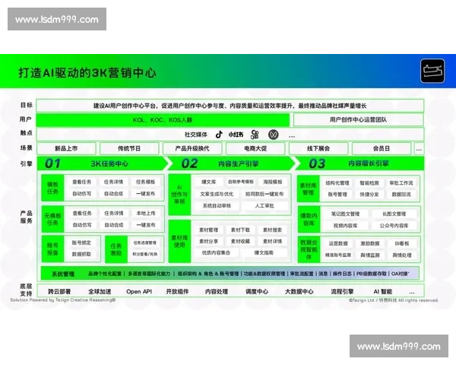Click 优质内容集合 cell
Screen dimensions: 456x365
click(216, 252)
